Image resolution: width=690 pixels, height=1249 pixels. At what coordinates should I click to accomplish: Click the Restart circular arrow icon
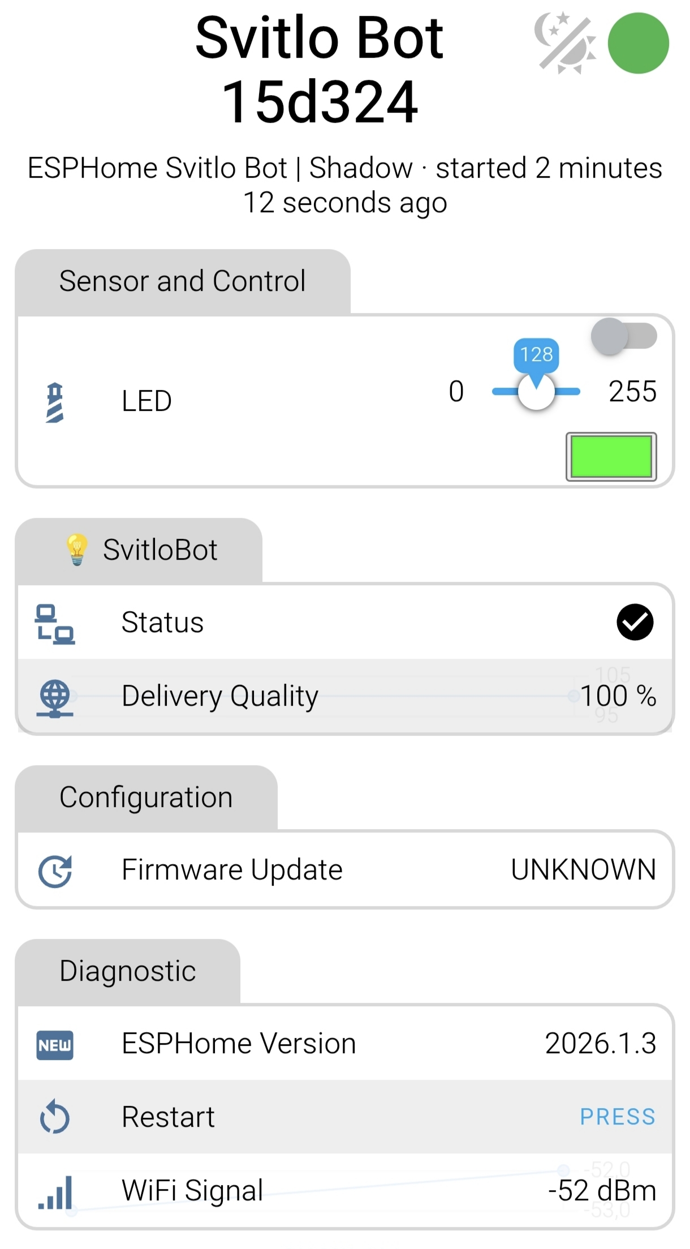coord(55,1118)
